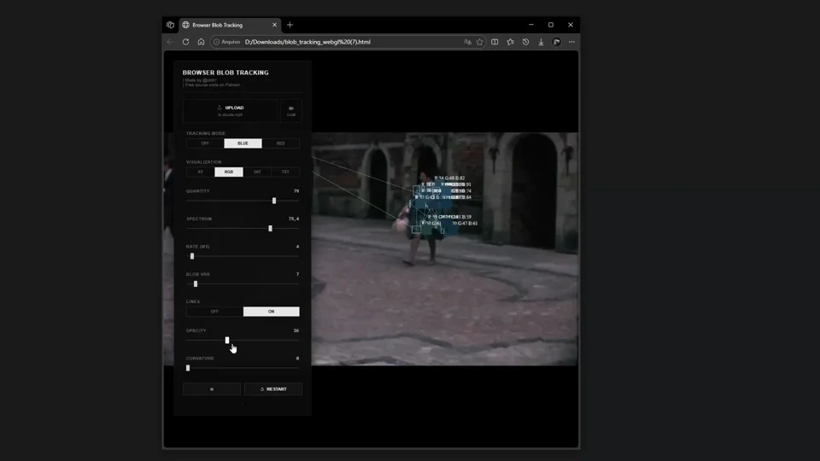Click the Rate (ms) slider handle
This screenshot has height=461, width=820.
(x=192, y=256)
